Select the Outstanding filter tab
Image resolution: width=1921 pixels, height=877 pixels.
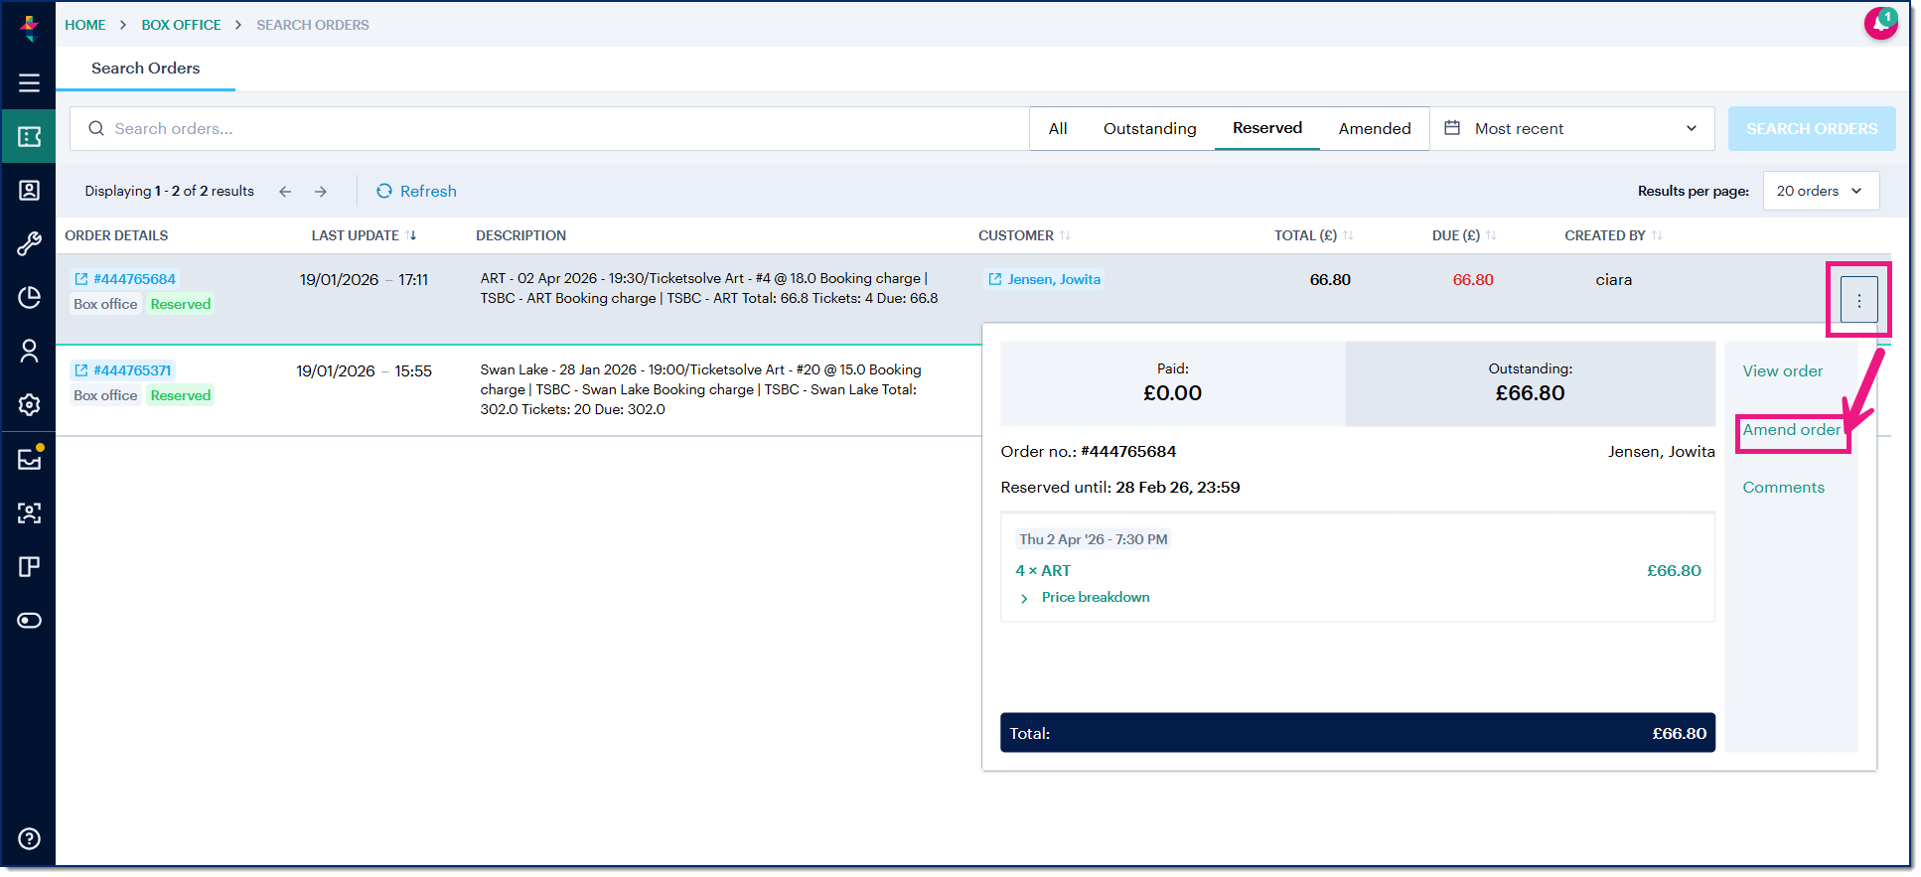click(1149, 129)
